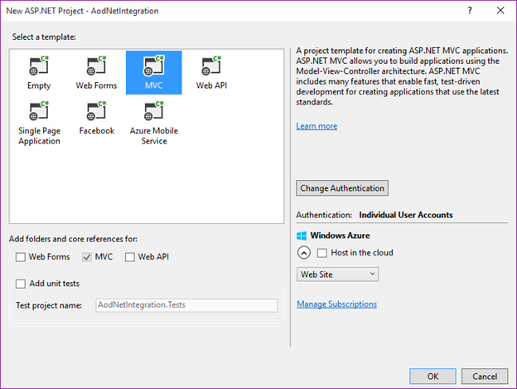Click the Test project name field
This screenshot has width=517, height=389.
pyautogui.click(x=186, y=305)
